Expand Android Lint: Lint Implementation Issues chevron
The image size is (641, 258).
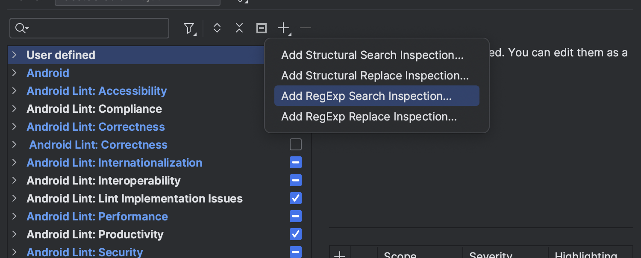15,199
